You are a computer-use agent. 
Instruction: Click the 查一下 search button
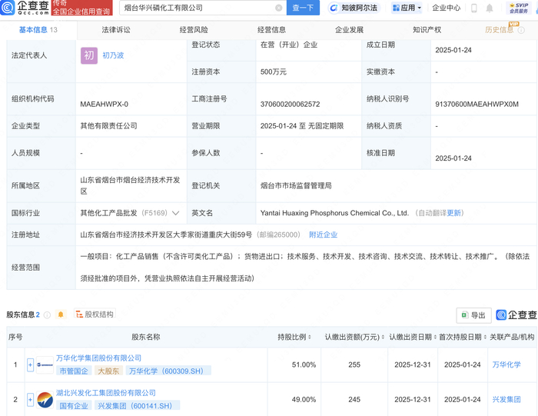[303, 8]
